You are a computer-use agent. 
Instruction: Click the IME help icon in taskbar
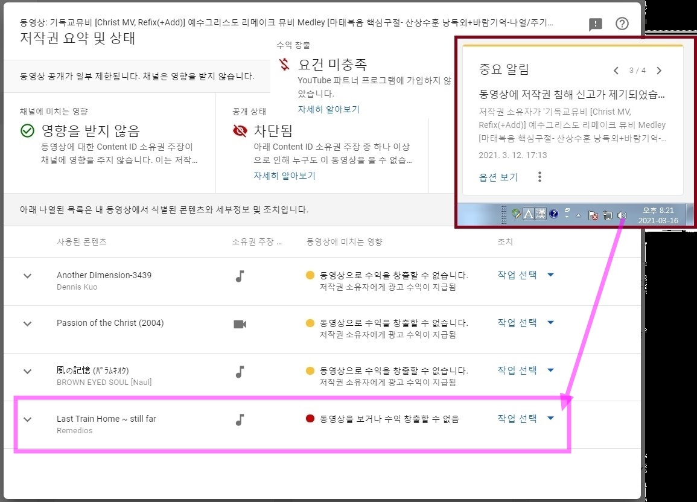click(x=553, y=214)
